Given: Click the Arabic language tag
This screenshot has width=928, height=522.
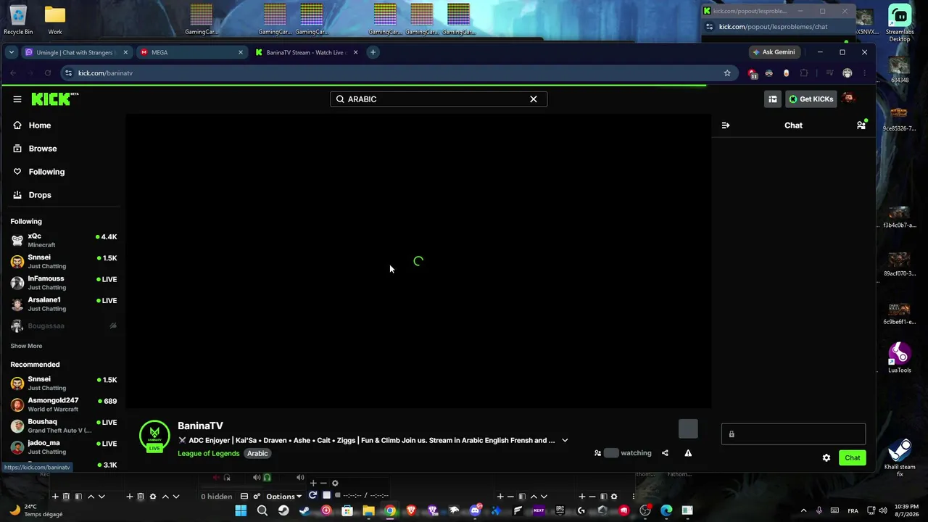Looking at the screenshot, I should coord(257,453).
